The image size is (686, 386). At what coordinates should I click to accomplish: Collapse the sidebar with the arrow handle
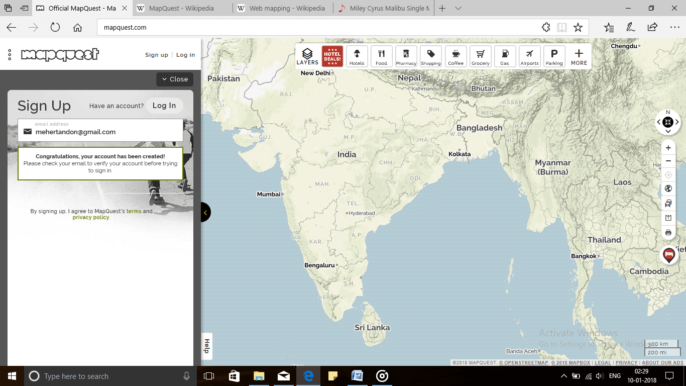coord(205,213)
